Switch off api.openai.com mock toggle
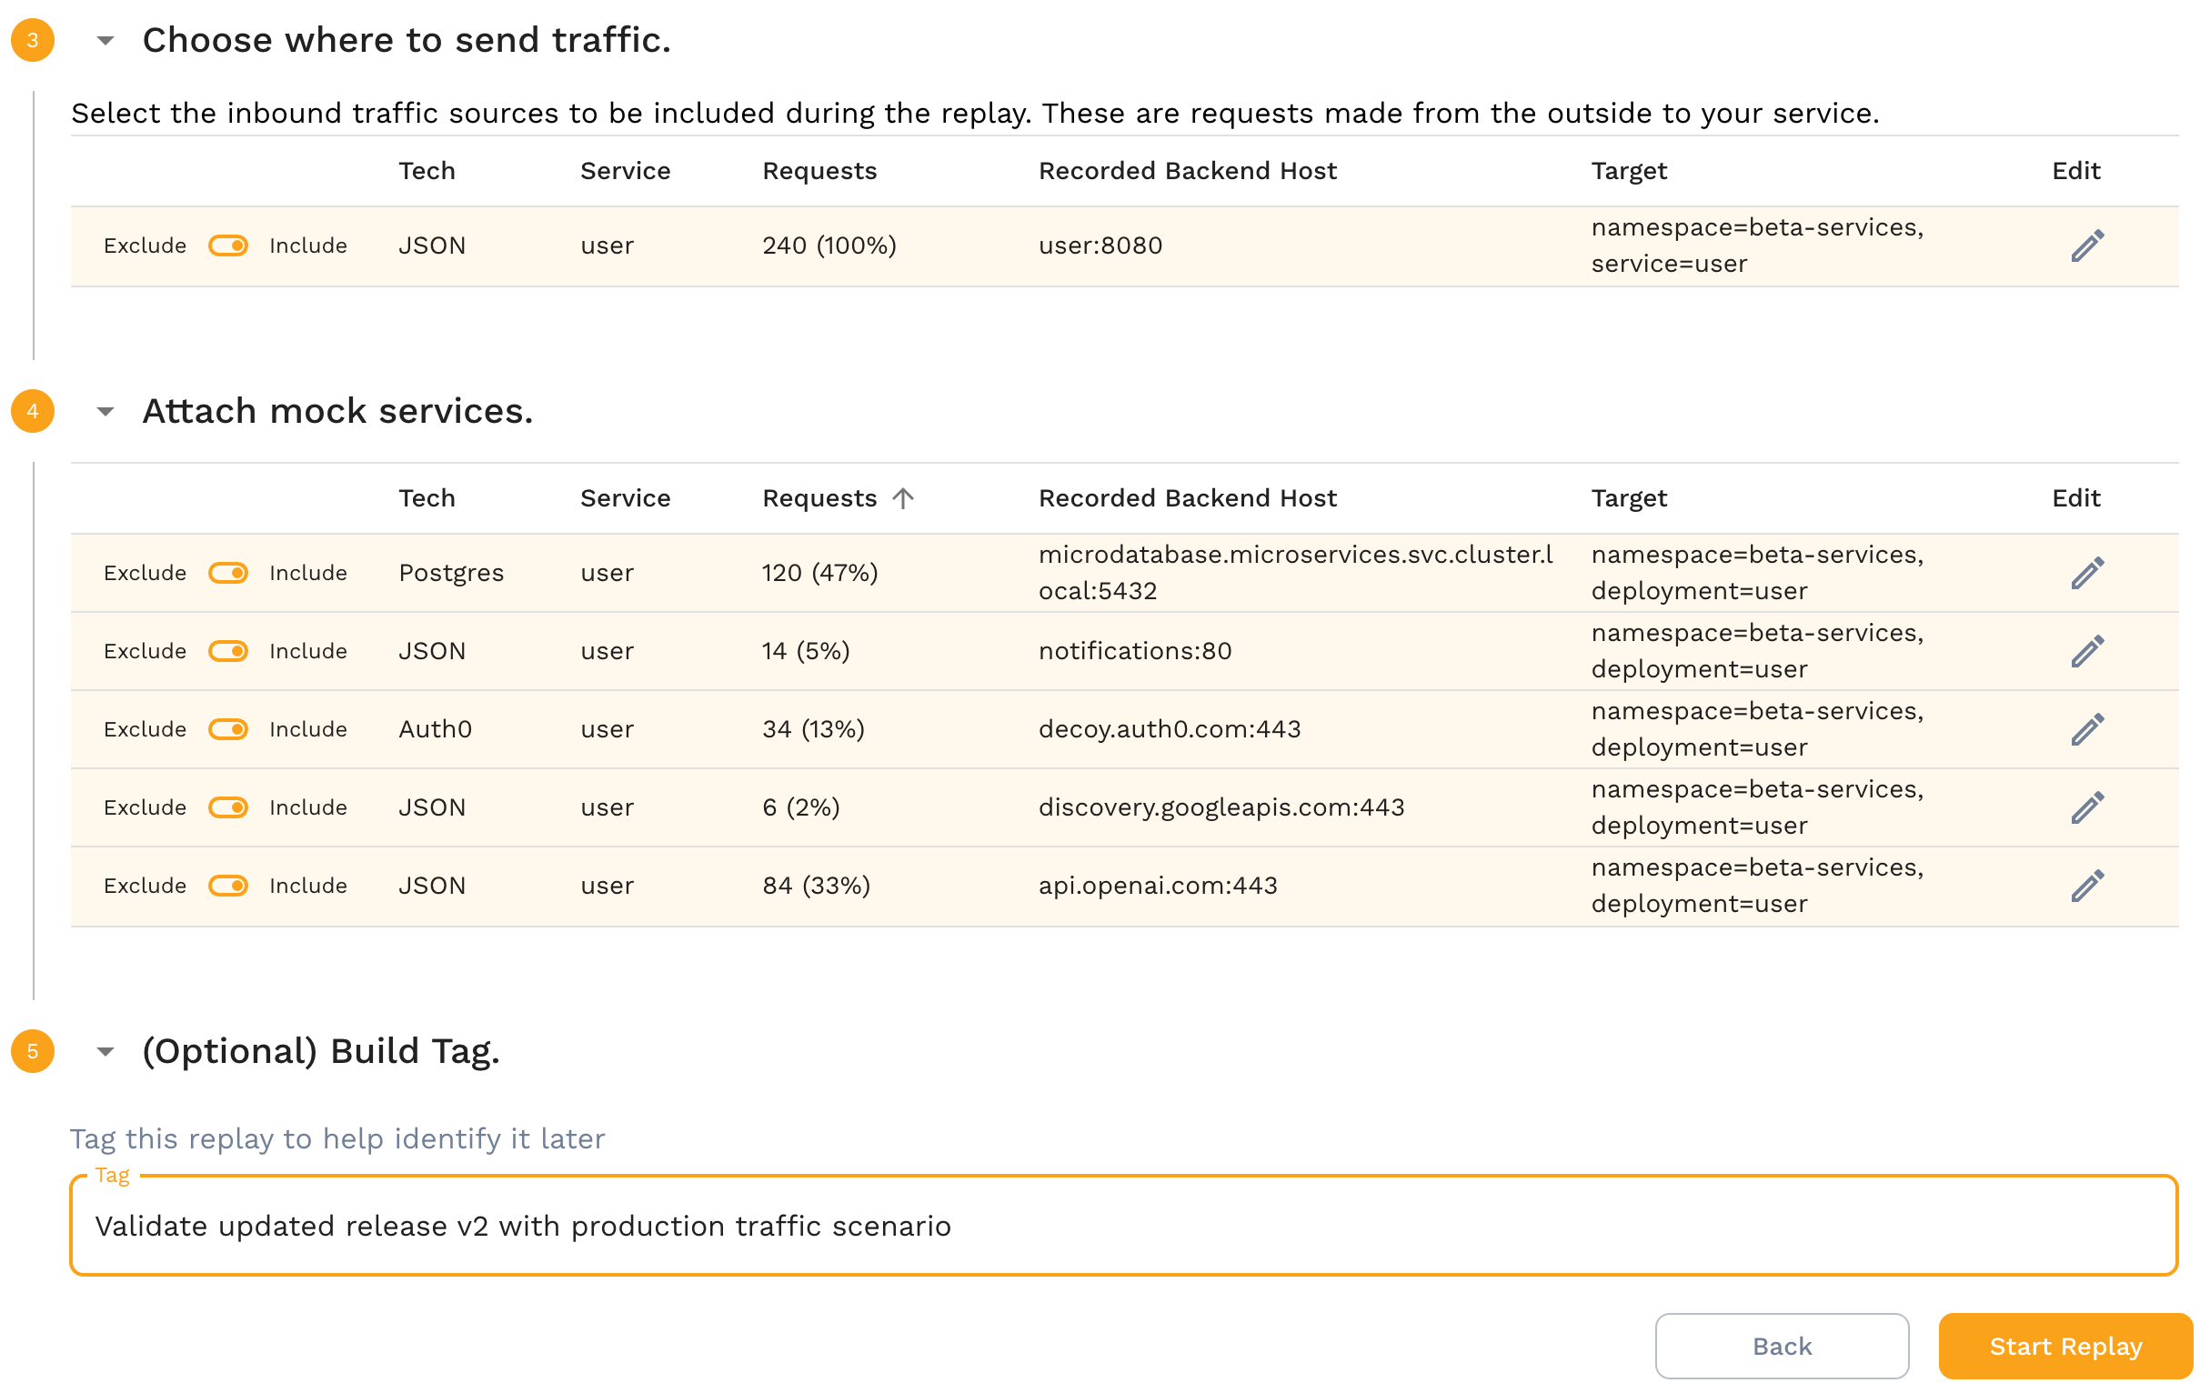Image resolution: width=2210 pixels, height=1393 pixels. click(x=228, y=886)
